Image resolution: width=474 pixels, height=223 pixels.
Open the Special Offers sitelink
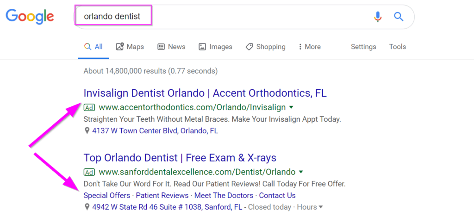[107, 196]
